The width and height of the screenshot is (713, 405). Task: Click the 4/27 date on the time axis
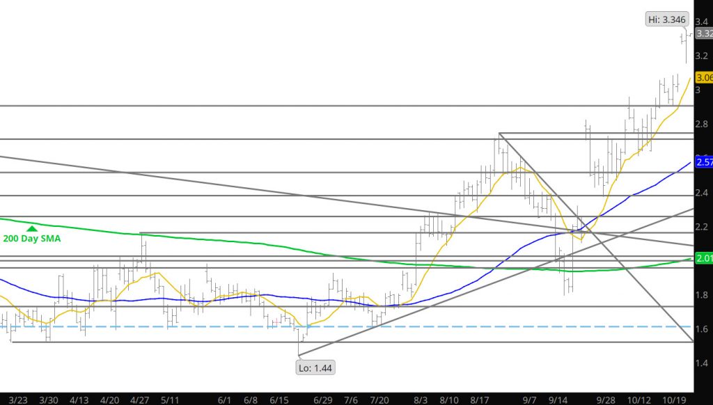pos(139,400)
